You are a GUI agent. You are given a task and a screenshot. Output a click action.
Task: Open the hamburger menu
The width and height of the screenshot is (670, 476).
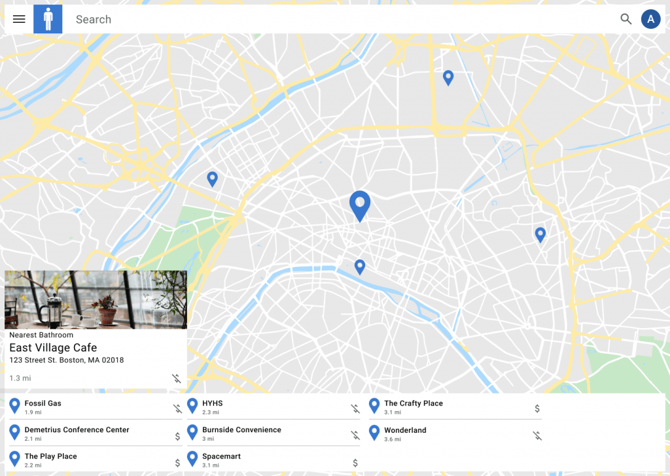tap(19, 19)
